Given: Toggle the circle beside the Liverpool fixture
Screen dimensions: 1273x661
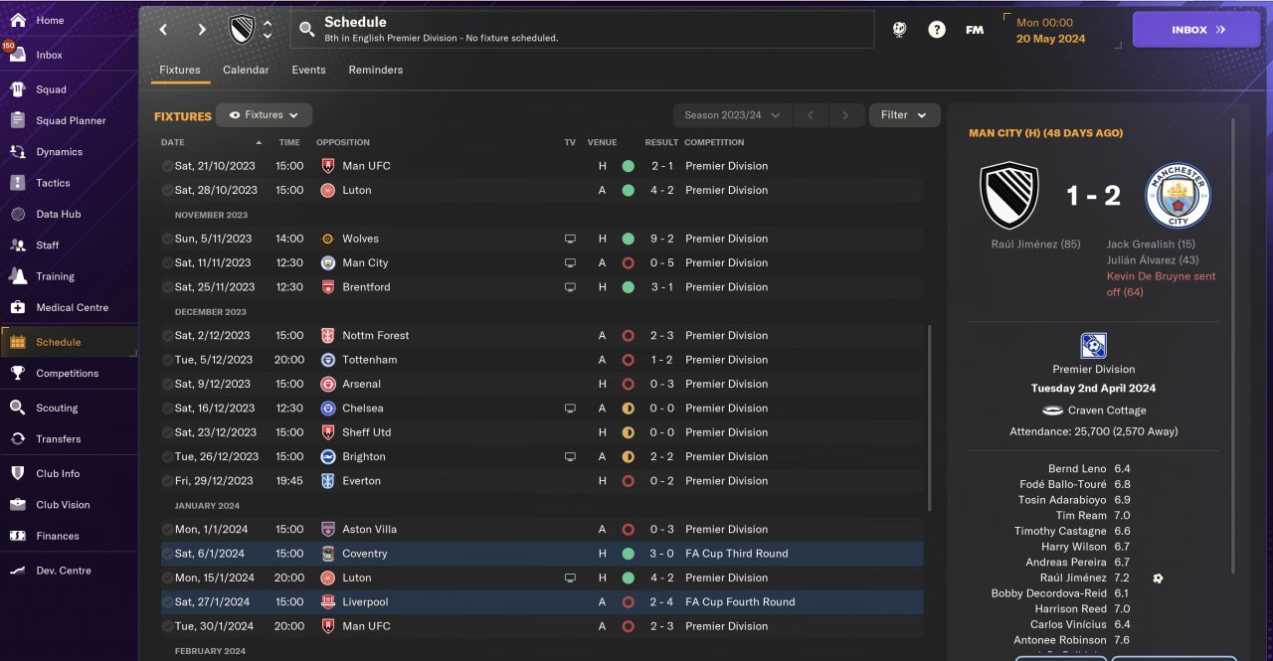Looking at the screenshot, I should [x=167, y=602].
